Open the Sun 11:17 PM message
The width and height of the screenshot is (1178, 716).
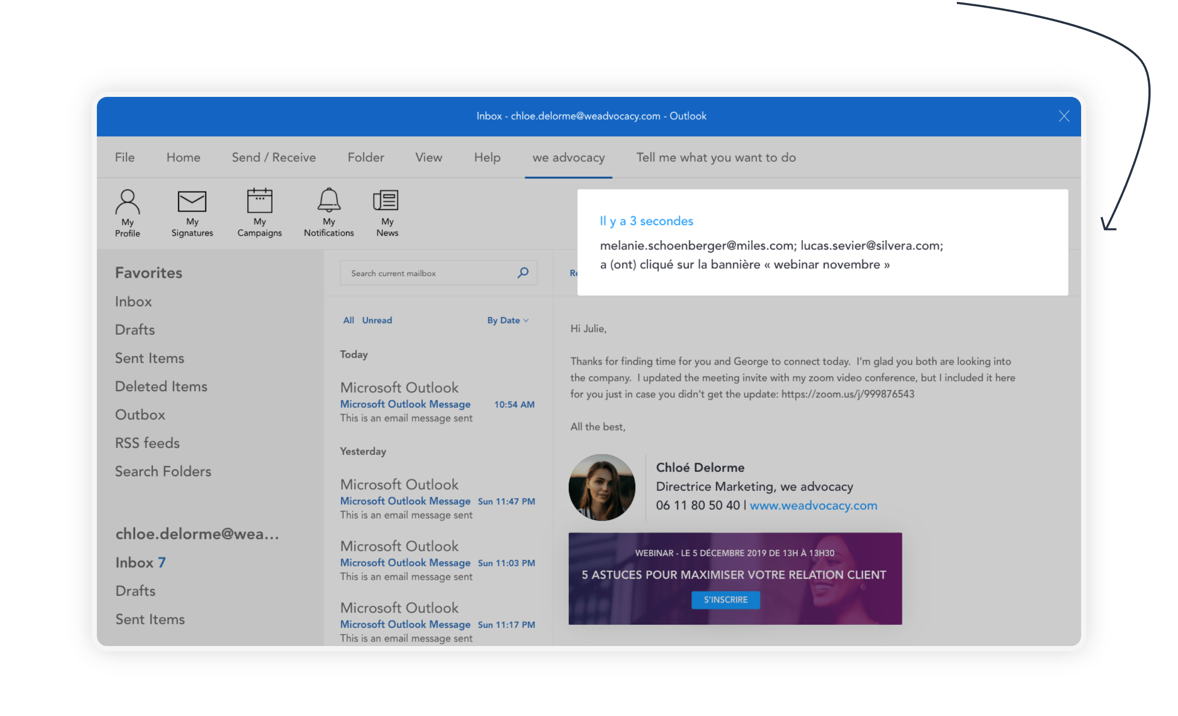[438, 622]
